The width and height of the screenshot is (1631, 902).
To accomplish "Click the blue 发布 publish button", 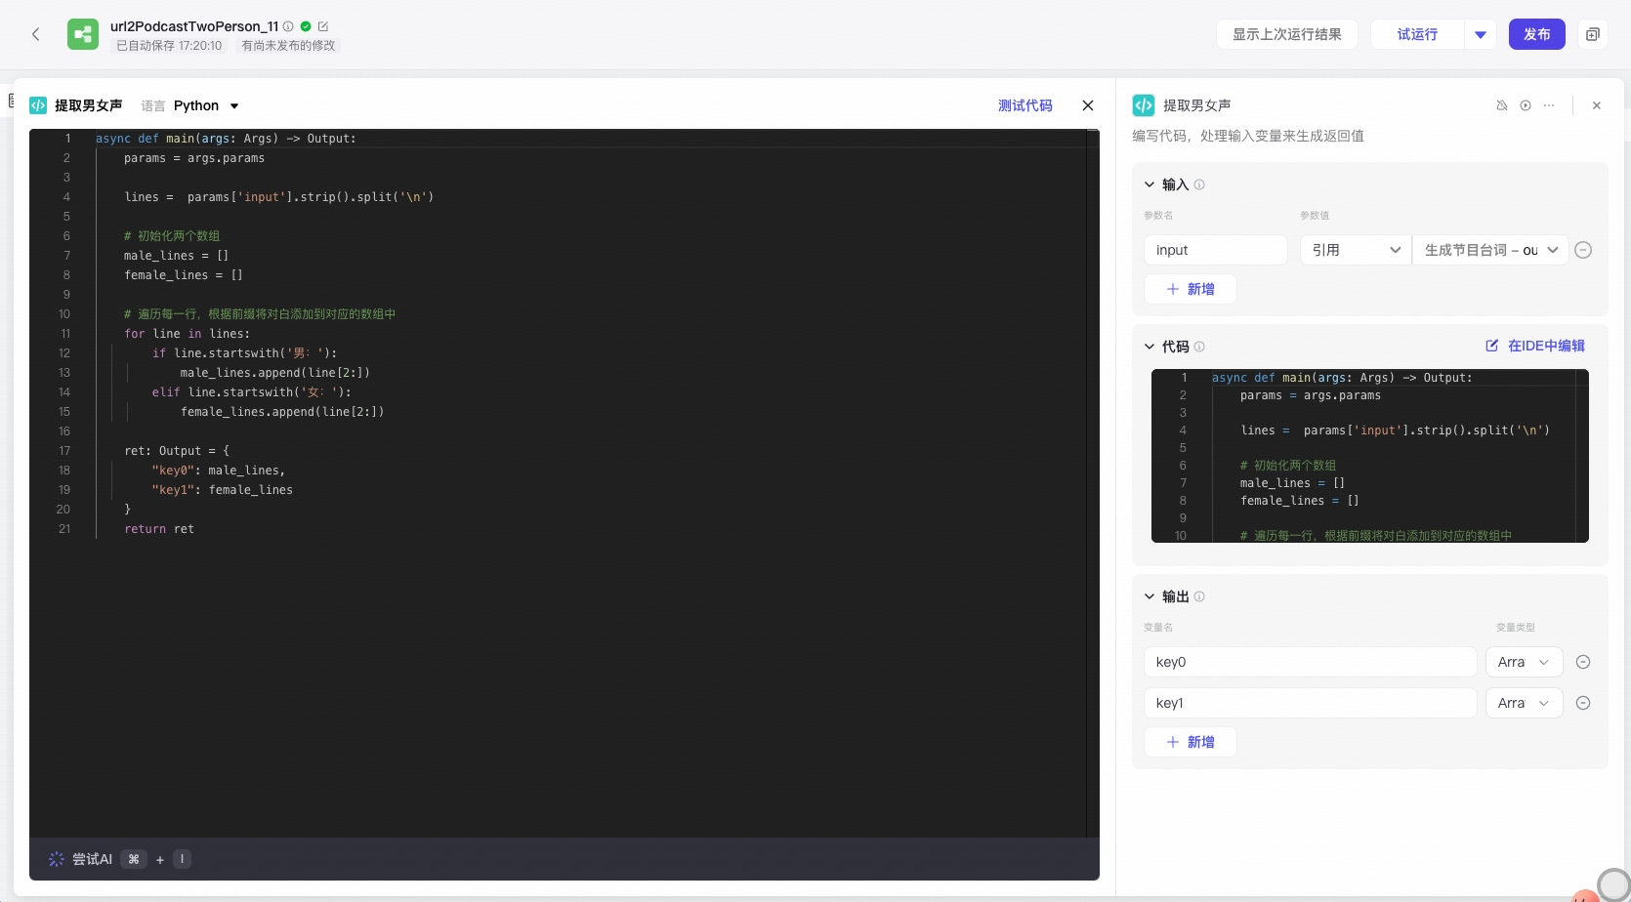I will [1537, 34].
